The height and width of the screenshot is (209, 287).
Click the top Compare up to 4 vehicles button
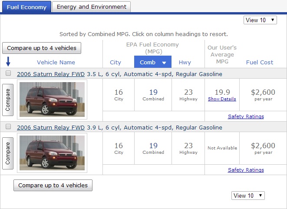click(42, 48)
